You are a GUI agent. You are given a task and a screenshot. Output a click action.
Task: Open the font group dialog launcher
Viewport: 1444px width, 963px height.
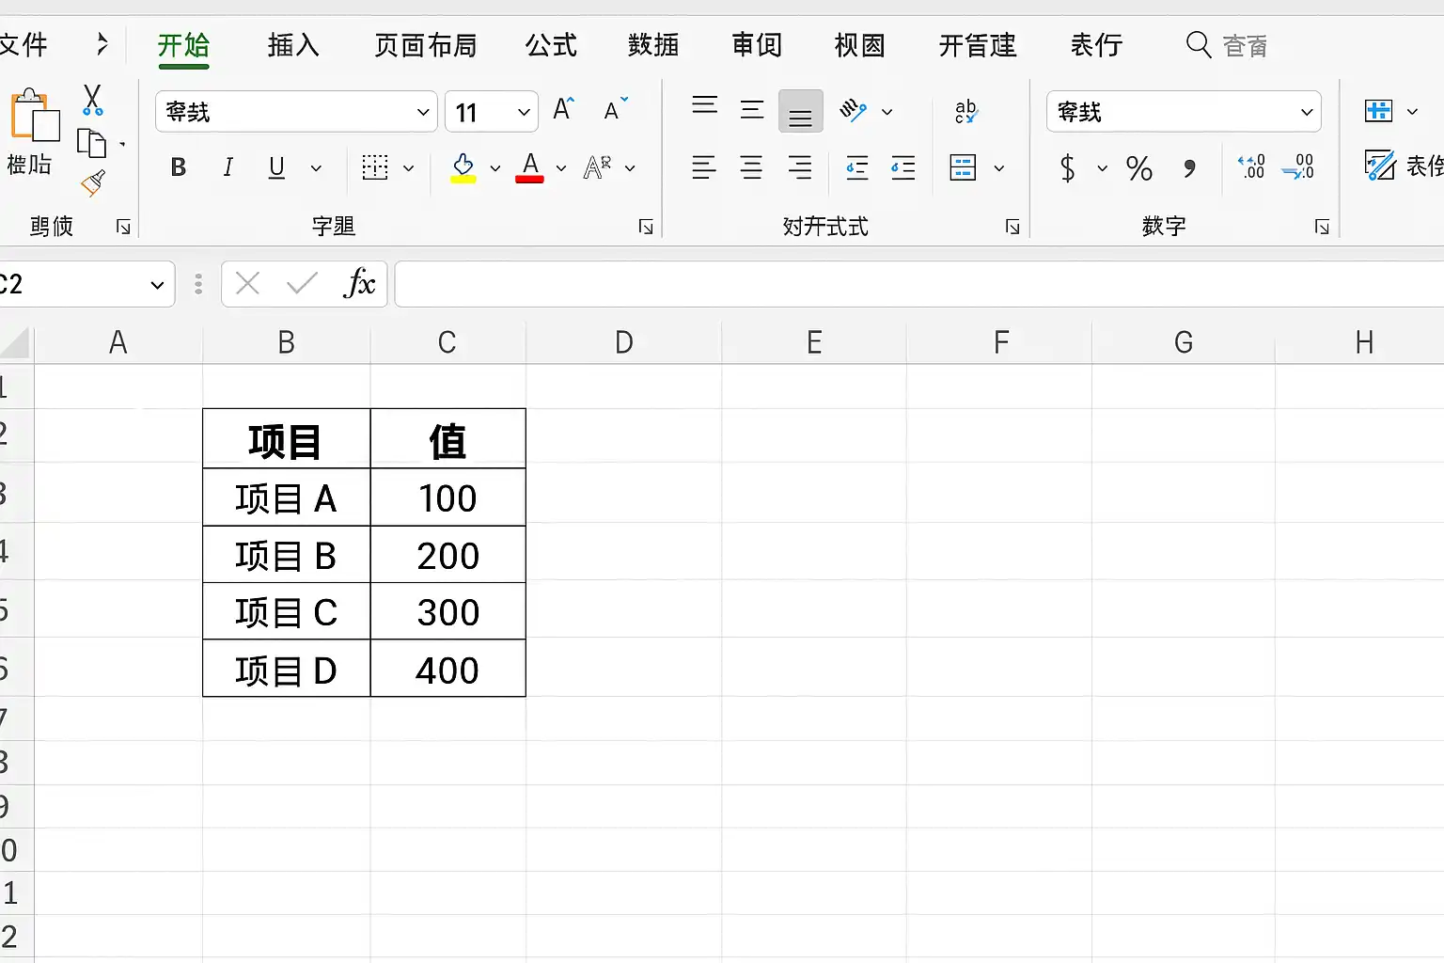click(646, 227)
